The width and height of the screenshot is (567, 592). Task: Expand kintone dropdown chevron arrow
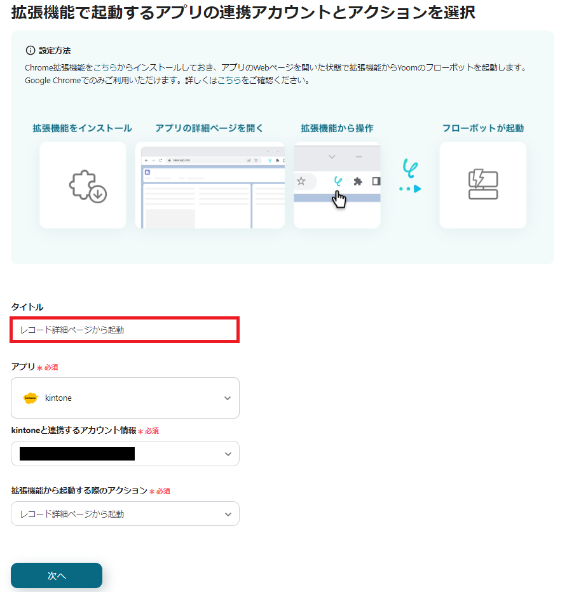click(228, 398)
